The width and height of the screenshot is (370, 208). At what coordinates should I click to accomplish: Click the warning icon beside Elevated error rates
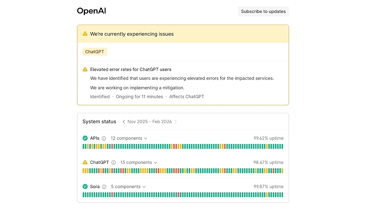pos(85,69)
